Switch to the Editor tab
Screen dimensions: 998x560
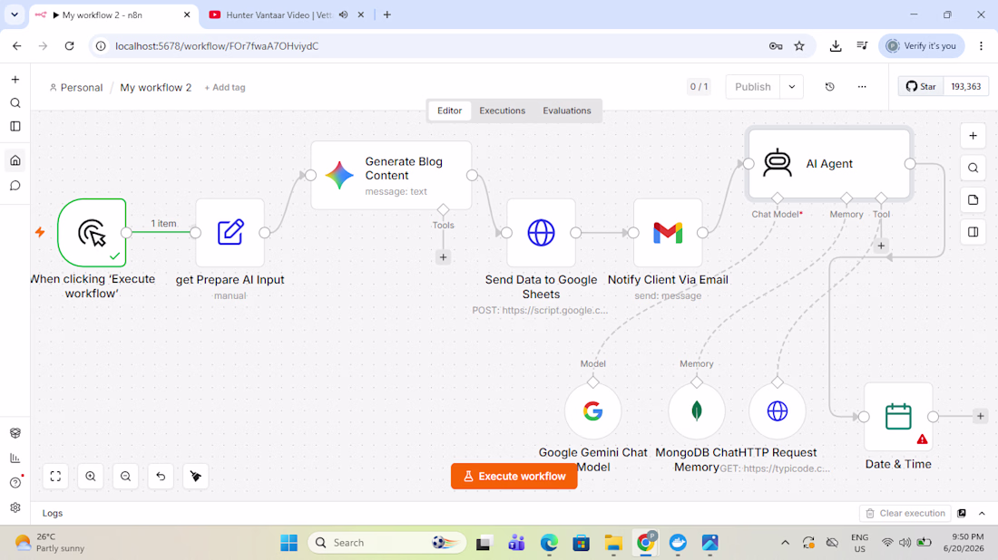click(x=449, y=111)
